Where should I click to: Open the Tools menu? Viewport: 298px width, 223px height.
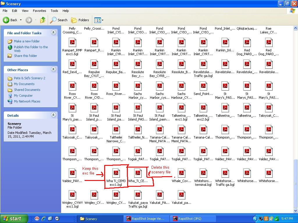tap(54, 11)
